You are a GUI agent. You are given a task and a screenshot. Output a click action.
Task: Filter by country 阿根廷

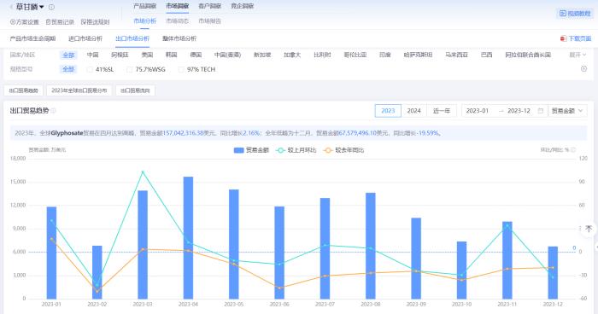click(120, 55)
